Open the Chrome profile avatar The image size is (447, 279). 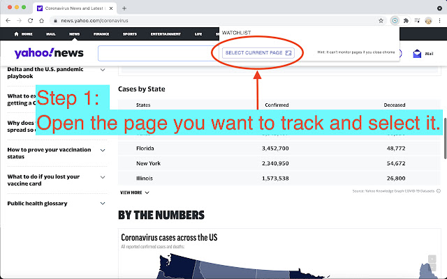(428, 20)
